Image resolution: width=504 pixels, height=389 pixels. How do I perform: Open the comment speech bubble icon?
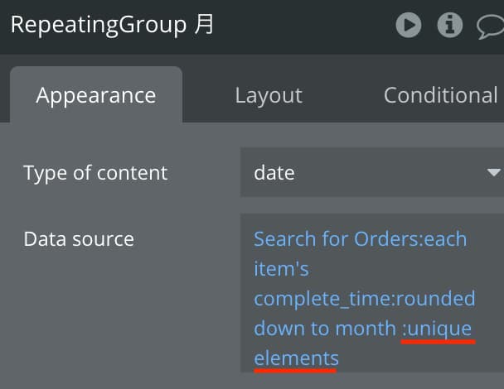pyautogui.click(x=491, y=27)
